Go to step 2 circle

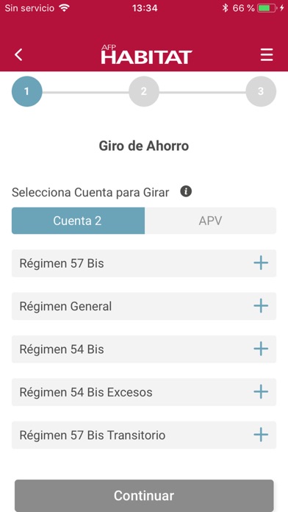[144, 91]
